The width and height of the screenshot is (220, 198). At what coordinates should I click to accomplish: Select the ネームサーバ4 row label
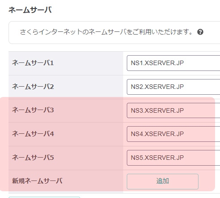tap(33, 134)
